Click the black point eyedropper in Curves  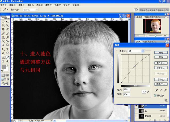tap(157, 91)
